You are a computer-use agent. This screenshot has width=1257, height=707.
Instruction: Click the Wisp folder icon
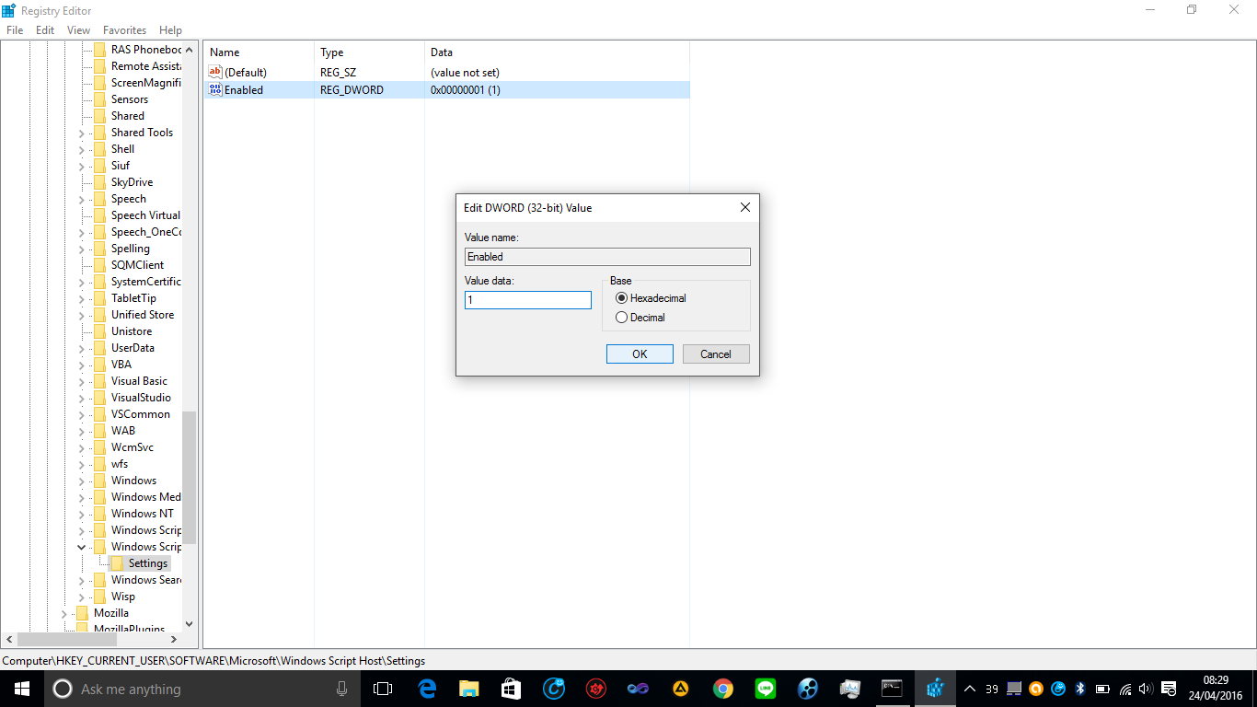pyautogui.click(x=99, y=597)
